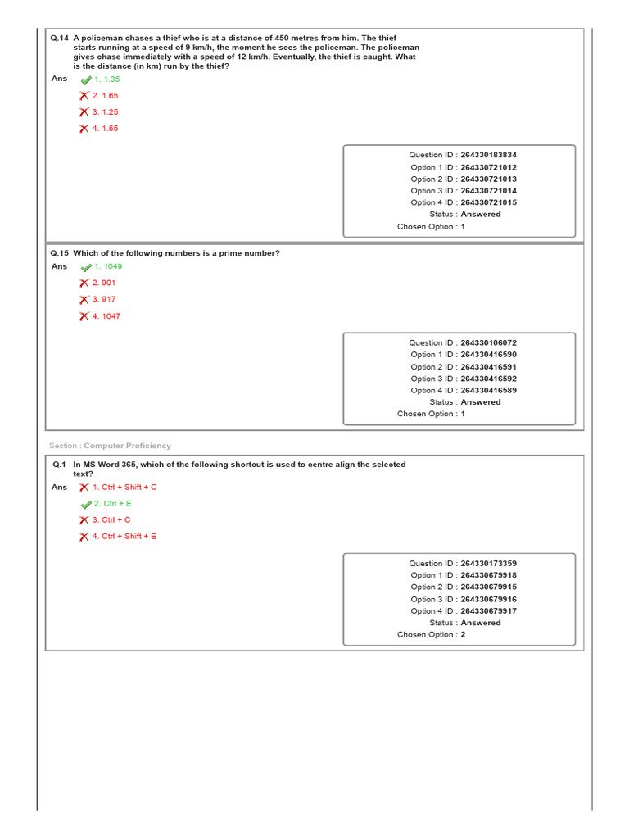Screen dimensions: 629x839
Task: Click the Status Answered line under Q.15
Action: (x=465, y=402)
